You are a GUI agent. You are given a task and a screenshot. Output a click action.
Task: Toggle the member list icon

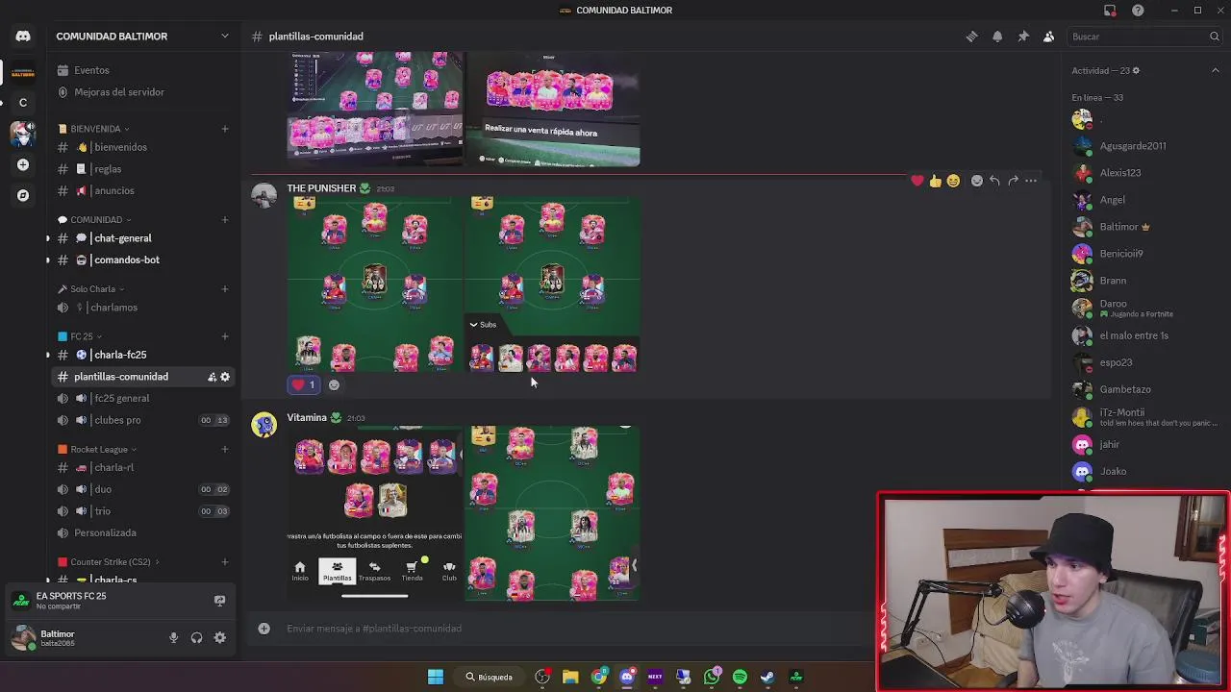1049,37
